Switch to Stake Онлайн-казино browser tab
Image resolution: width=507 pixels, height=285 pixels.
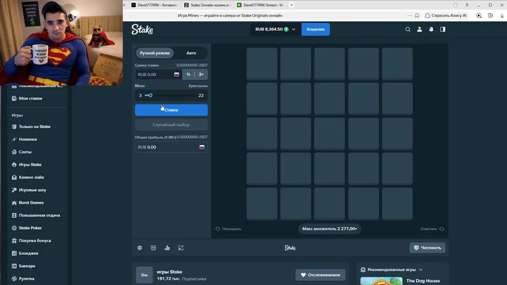(x=207, y=5)
